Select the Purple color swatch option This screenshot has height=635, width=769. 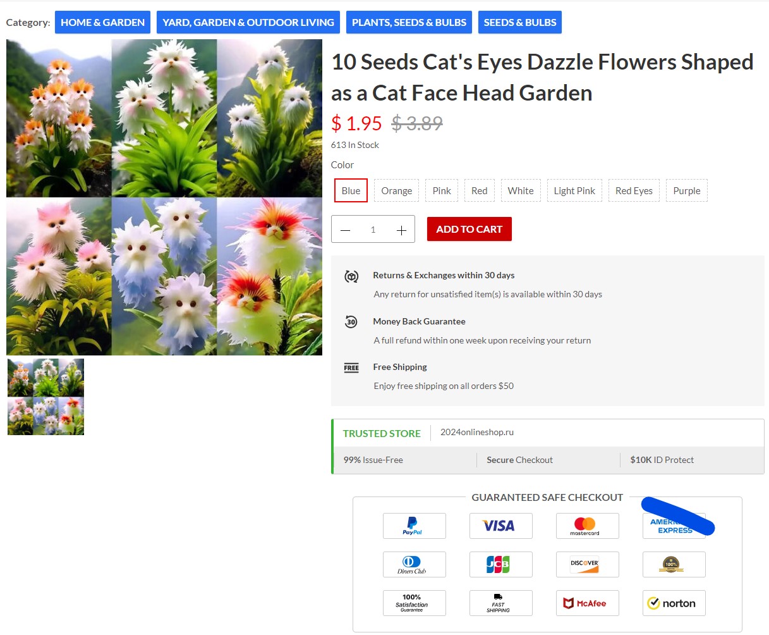(686, 190)
